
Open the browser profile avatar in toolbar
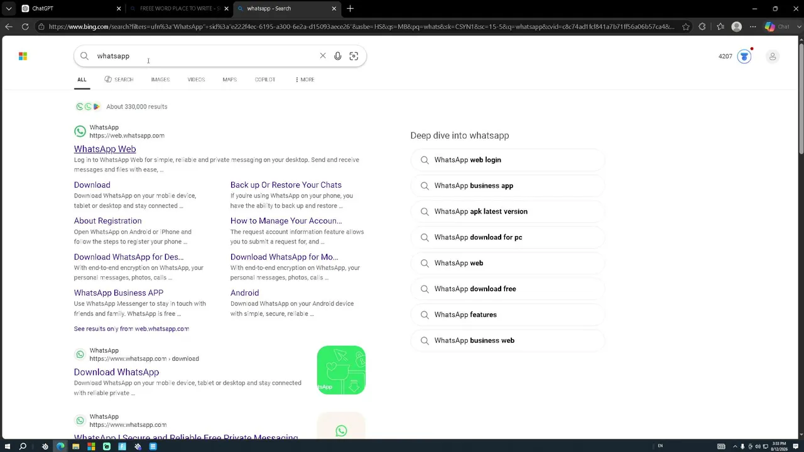tap(737, 26)
